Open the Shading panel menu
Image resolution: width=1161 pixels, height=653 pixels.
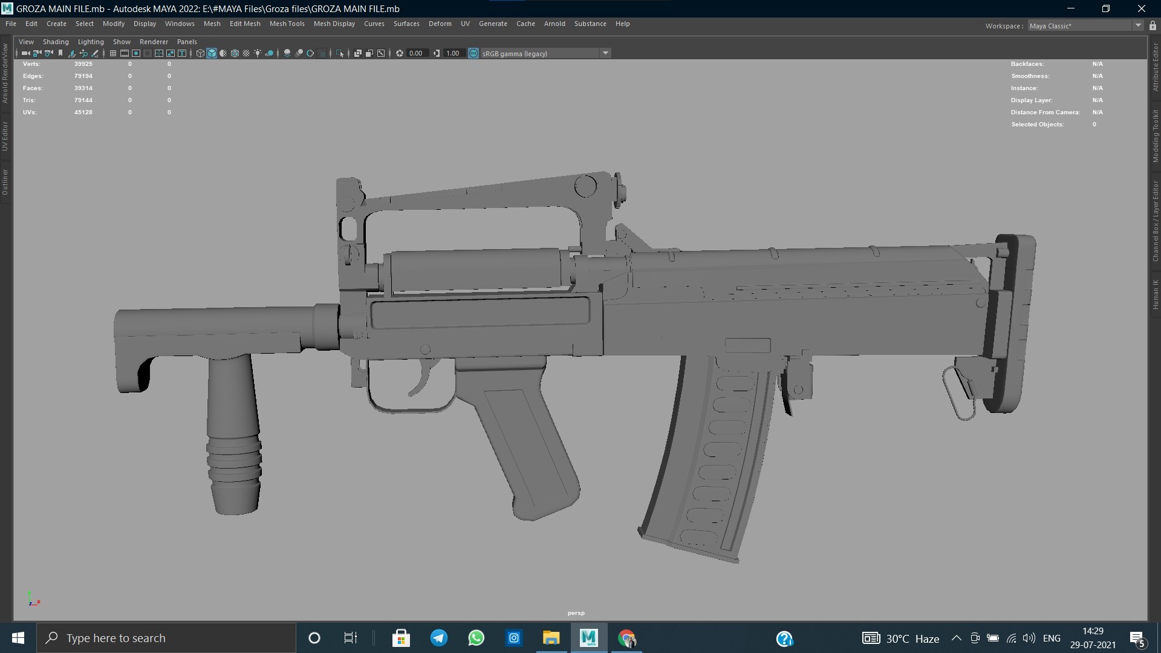pos(55,42)
